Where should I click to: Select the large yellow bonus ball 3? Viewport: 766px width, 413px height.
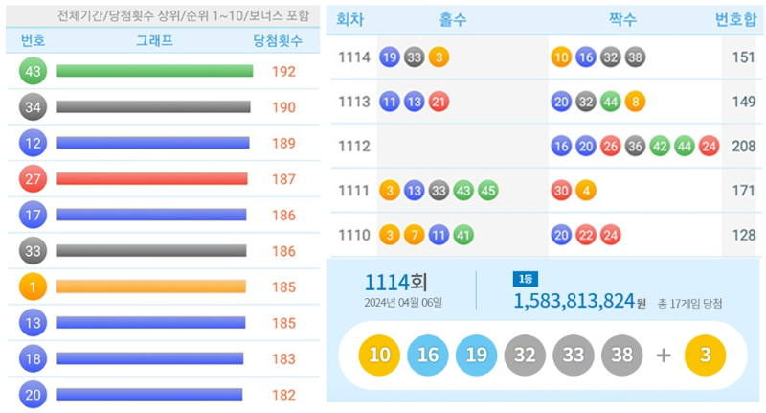[705, 355]
